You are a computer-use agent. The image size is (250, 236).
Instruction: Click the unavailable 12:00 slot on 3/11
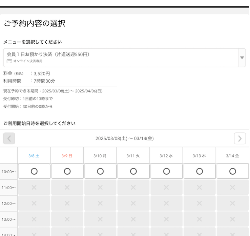[133, 203]
